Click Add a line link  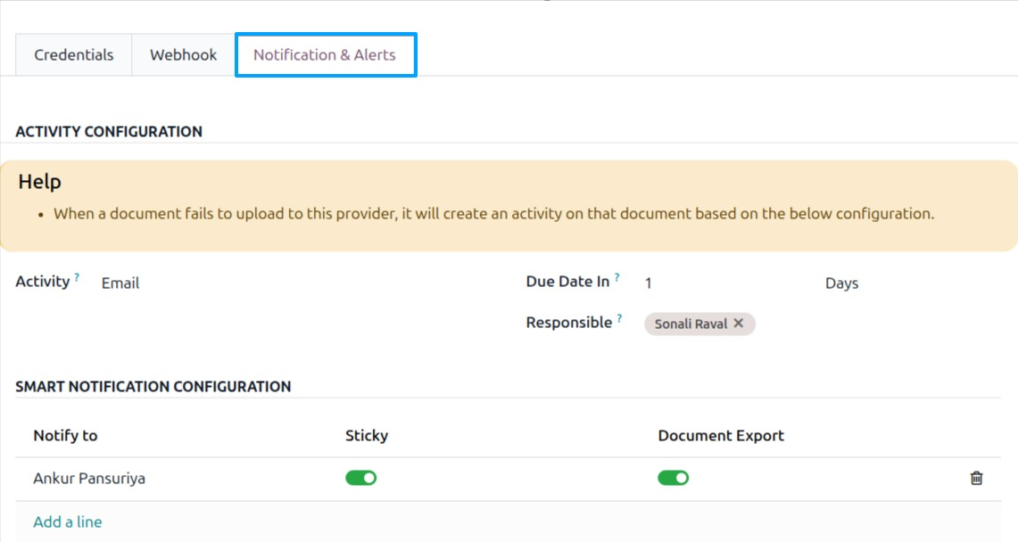68,521
